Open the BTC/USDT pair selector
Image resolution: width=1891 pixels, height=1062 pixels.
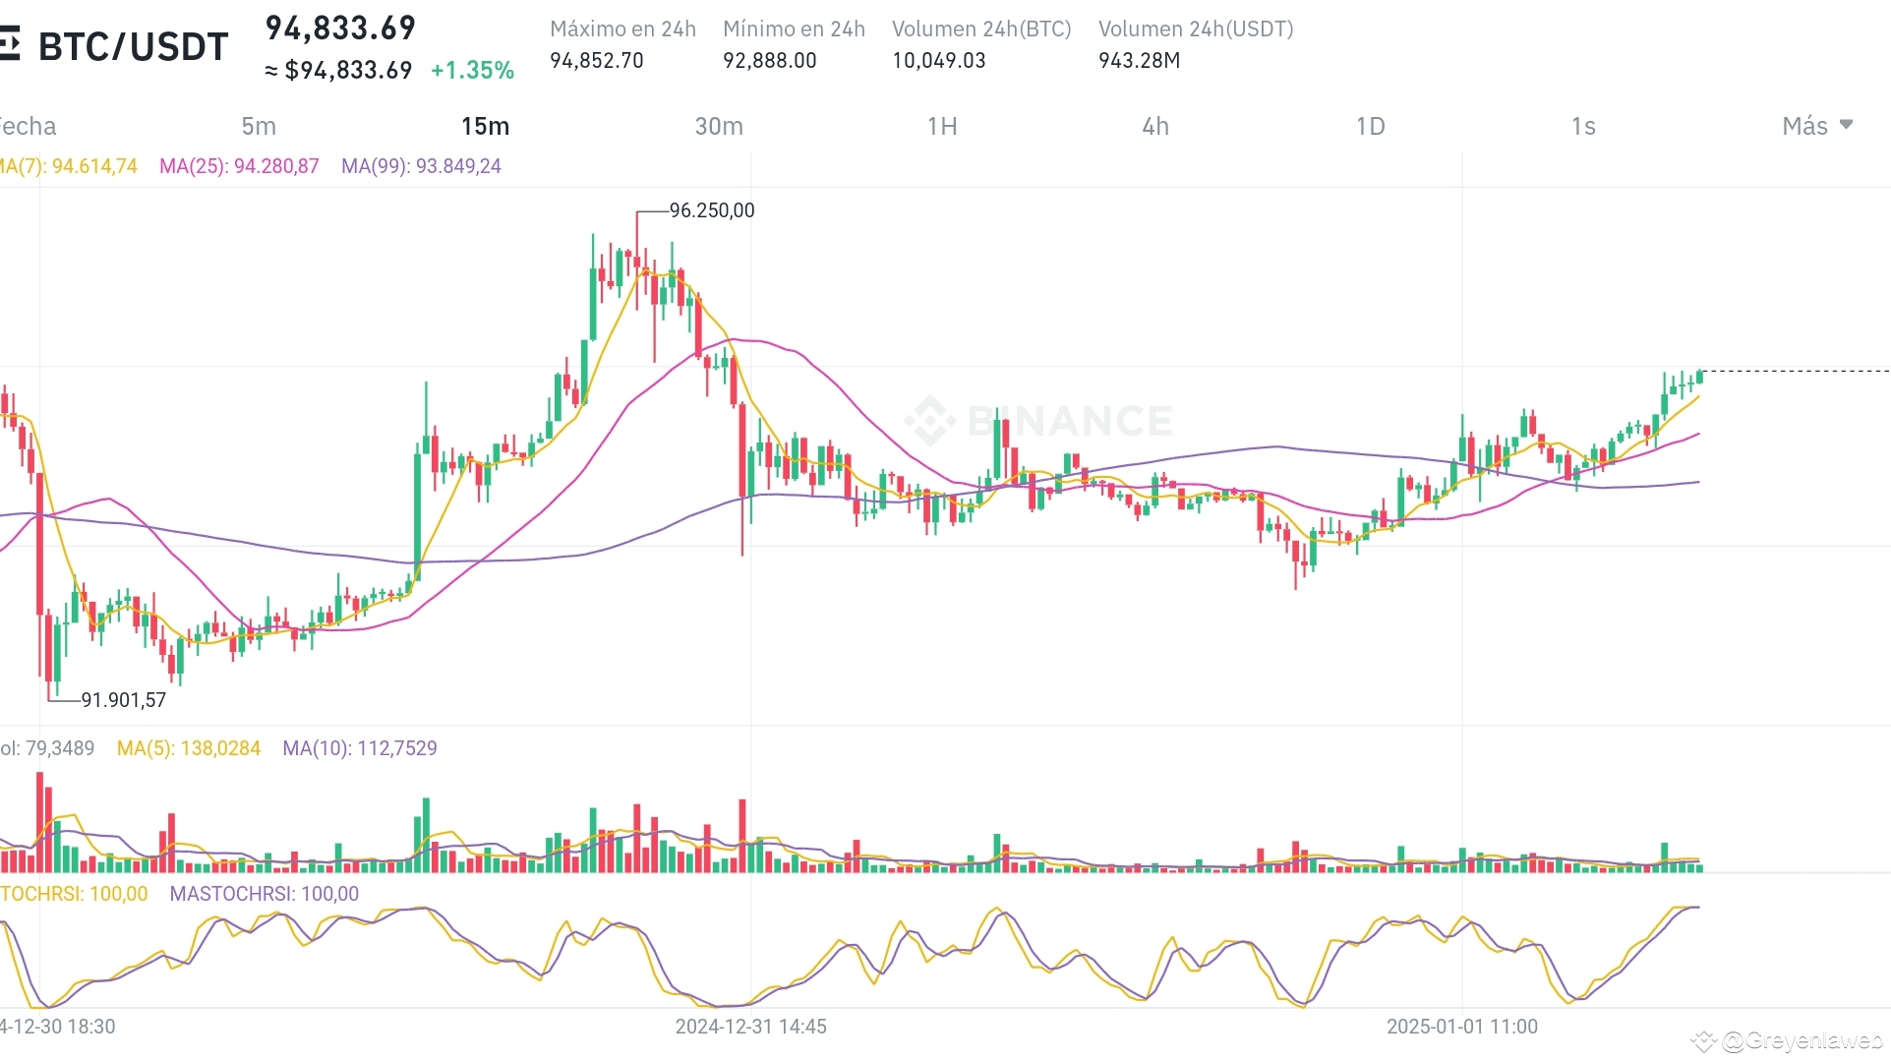pos(133,46)
